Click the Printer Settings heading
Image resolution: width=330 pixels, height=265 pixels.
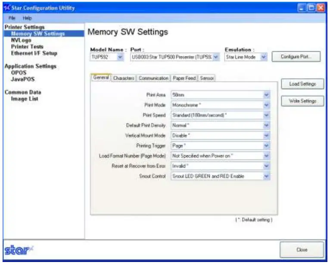pos(25,27)
